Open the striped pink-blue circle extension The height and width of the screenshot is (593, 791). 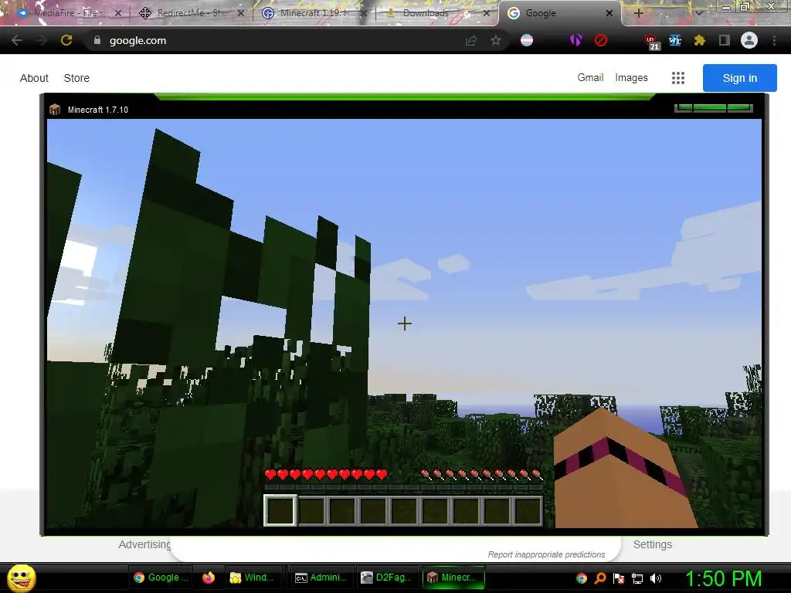[x=527, y=40]
